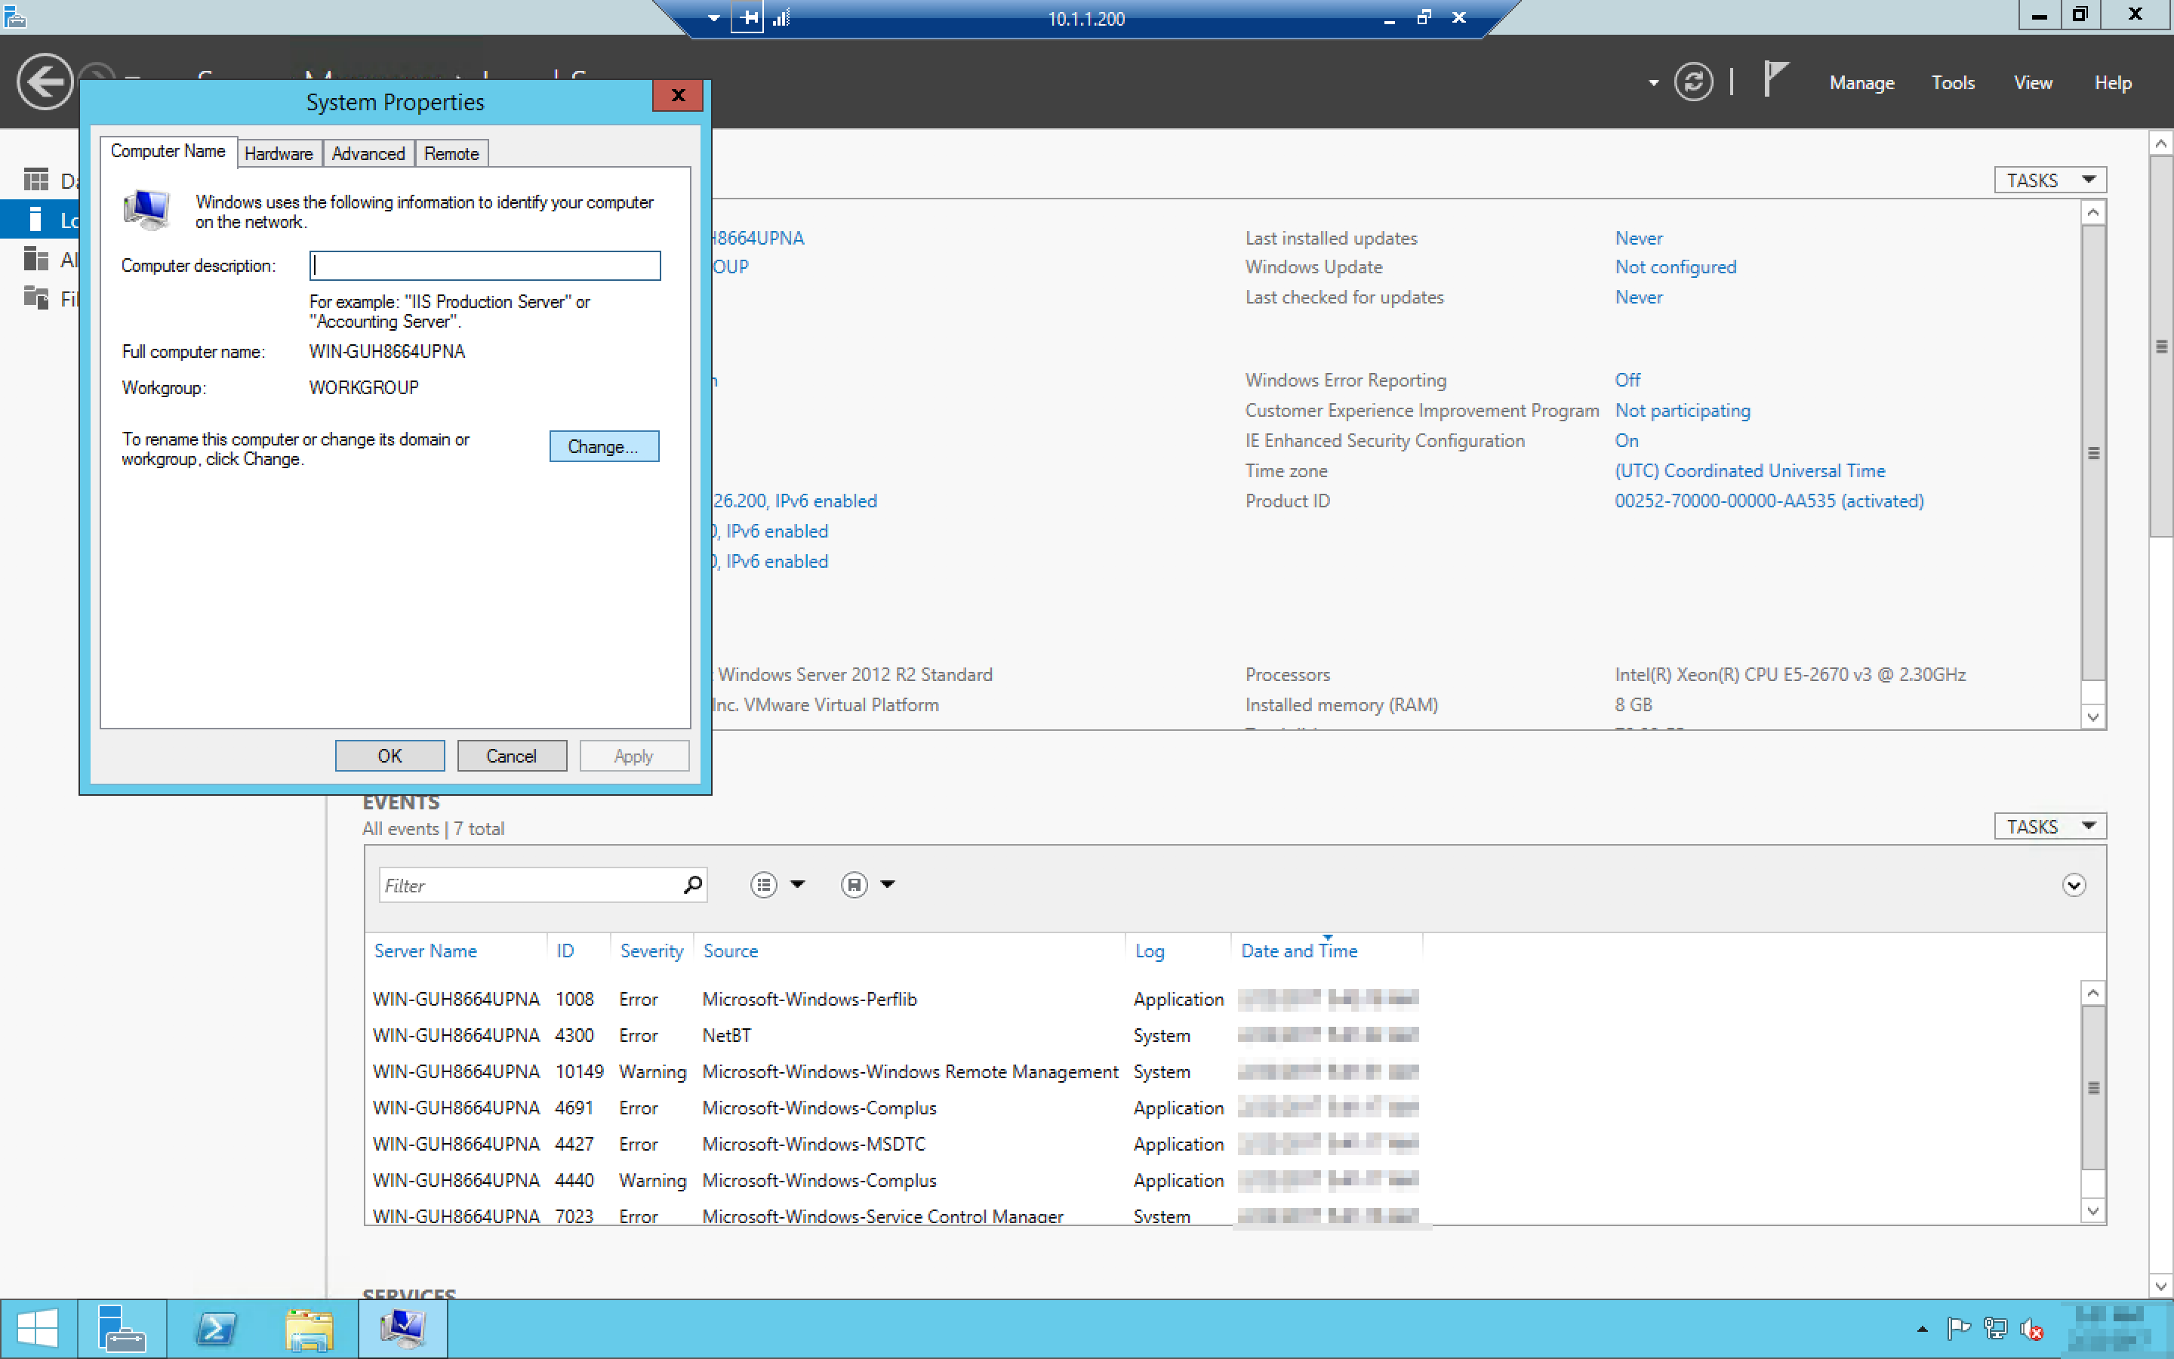
Task: Expand the events filter chevron
Action: point(2073,886)
